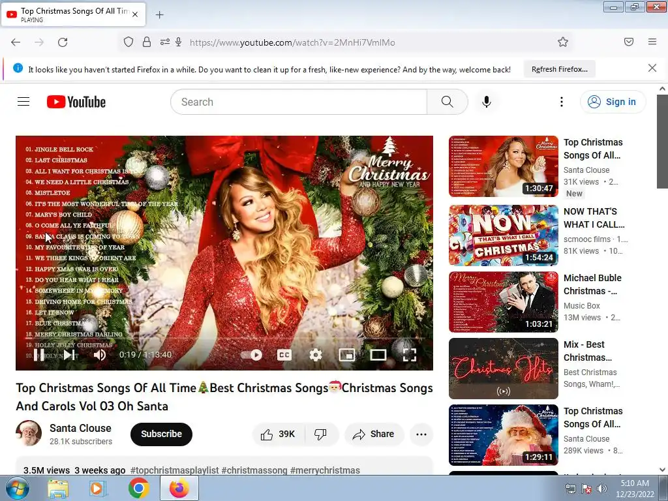
Task: Click the search magnifier button
Action: point(448,102)
